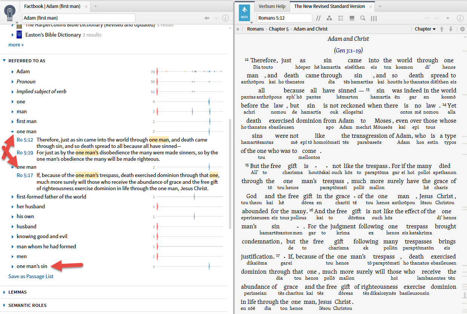Switch to the Verbum Help tab

pyautogui.click(x=272, y=6)
